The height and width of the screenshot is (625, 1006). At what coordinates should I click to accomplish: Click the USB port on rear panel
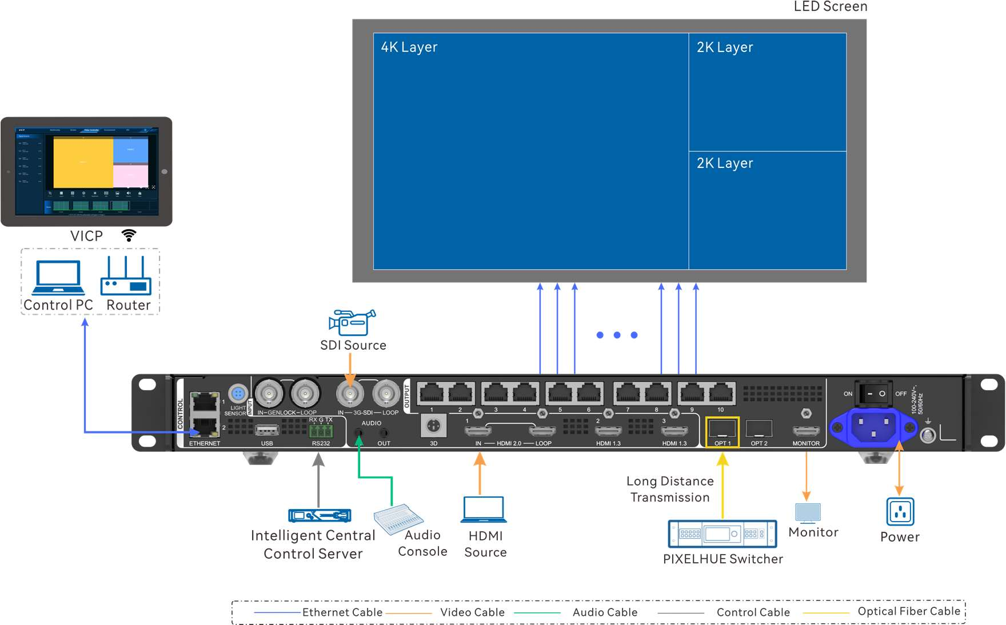pos(267,430)
